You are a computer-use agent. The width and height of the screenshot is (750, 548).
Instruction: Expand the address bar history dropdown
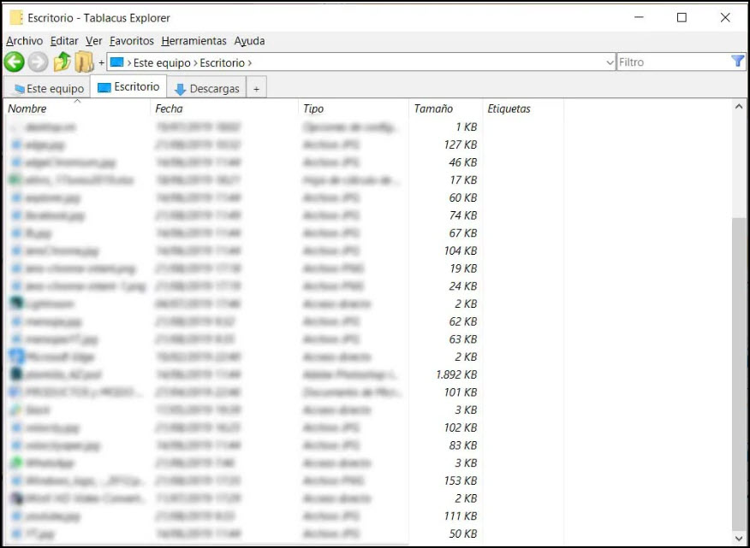coord(610,62)
